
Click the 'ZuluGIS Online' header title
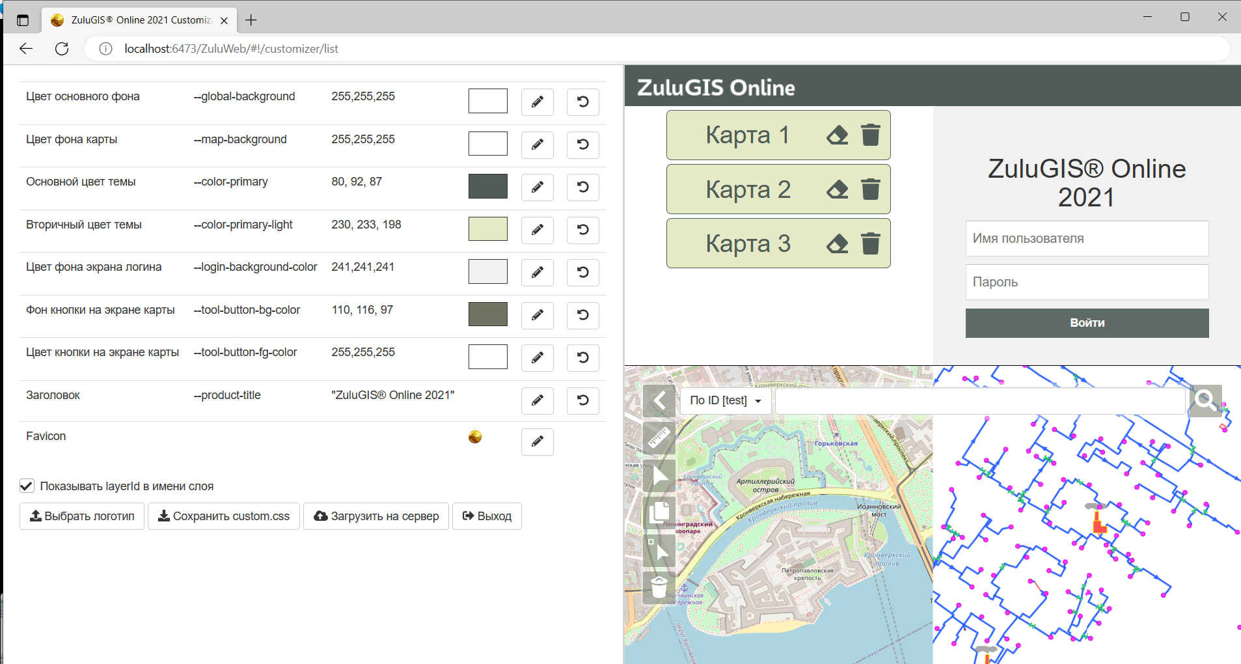tap(716, 87)
